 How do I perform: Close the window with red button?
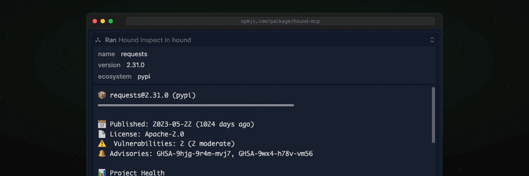(x=95, y=21)
